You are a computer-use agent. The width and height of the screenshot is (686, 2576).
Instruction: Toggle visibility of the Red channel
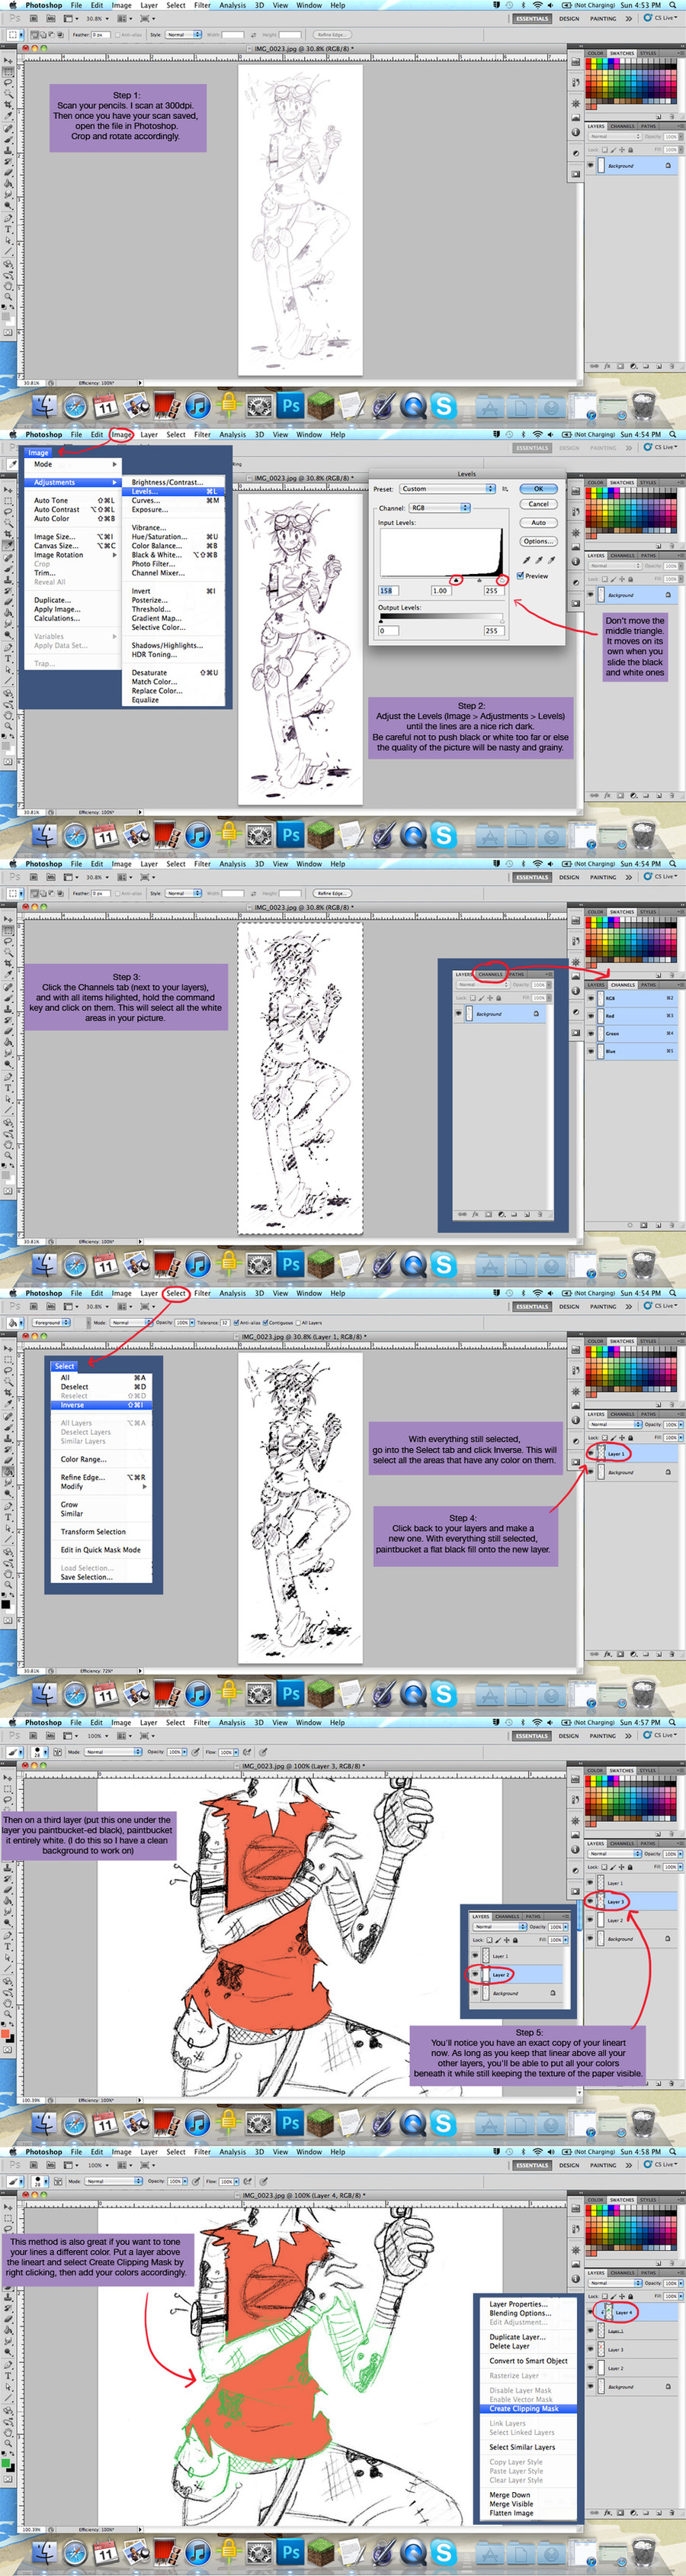(590, 1016)
